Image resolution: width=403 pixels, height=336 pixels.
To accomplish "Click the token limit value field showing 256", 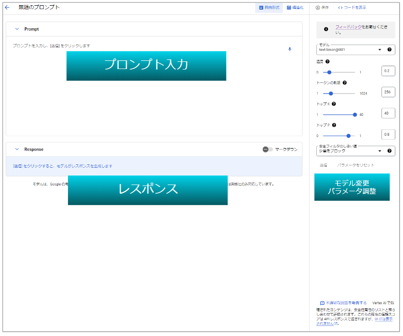I will (388, 93).
